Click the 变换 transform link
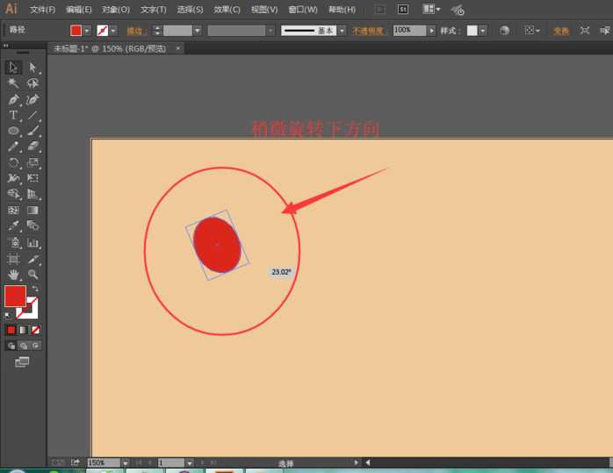 [560, 30]
